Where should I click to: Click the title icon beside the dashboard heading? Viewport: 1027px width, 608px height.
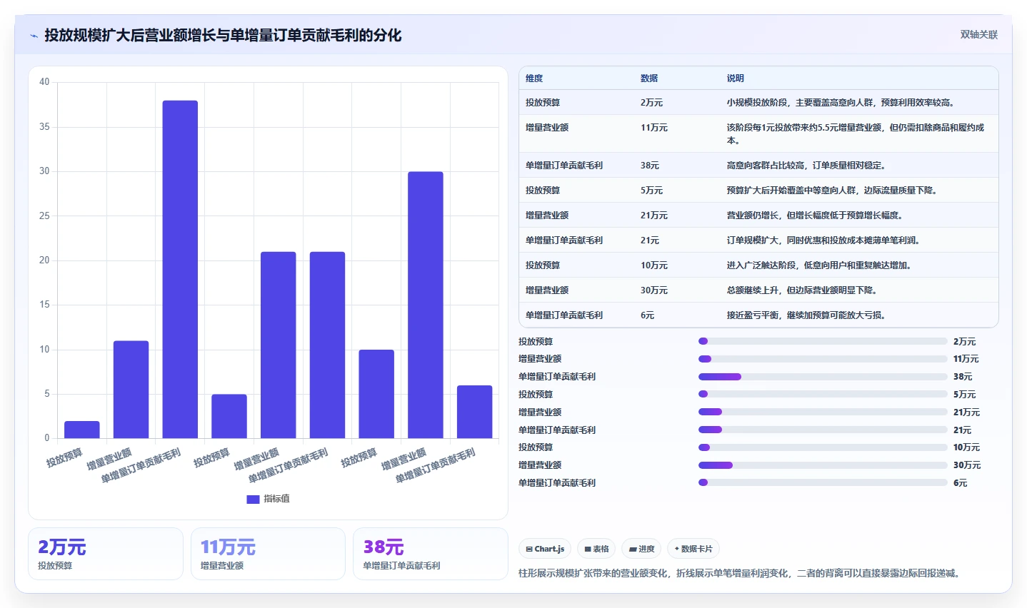pos(34,36)
